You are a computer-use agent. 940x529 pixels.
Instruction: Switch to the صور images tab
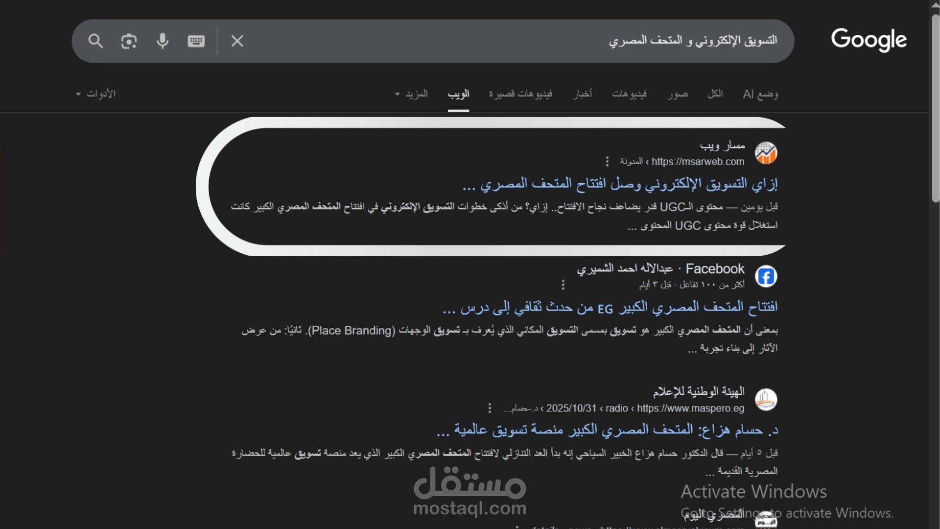[678, 94]
